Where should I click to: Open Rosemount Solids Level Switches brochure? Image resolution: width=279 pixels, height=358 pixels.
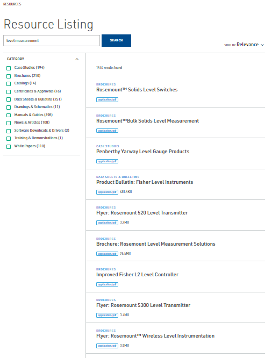tap(137, 89)
